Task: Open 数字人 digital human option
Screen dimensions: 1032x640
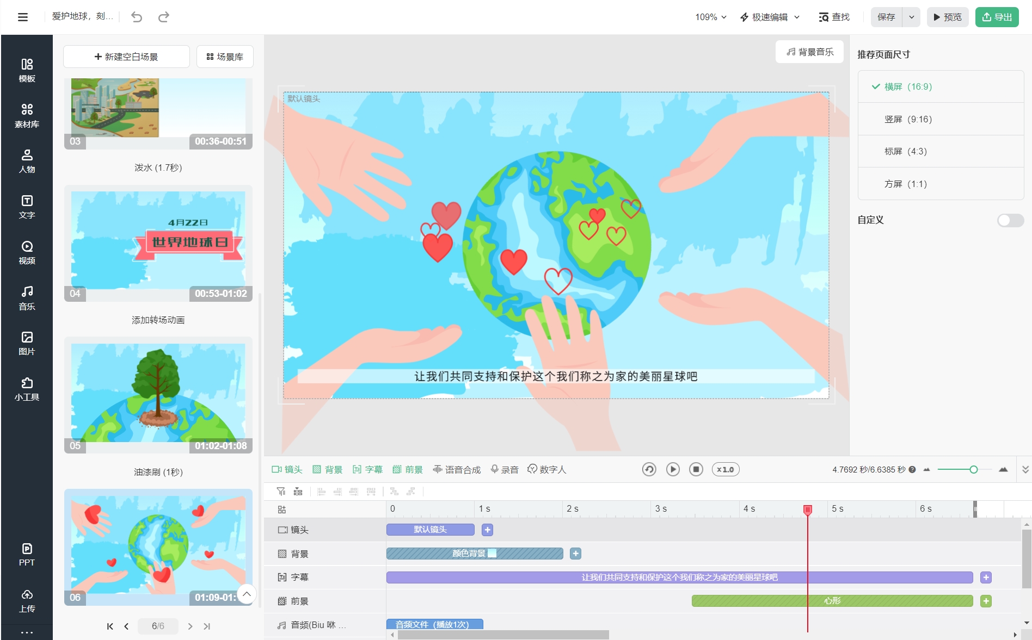Action: pyautogui.click(x=547, y=469)
